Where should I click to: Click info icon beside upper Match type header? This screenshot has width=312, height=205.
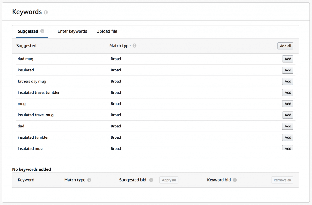[x=134, y=46]
